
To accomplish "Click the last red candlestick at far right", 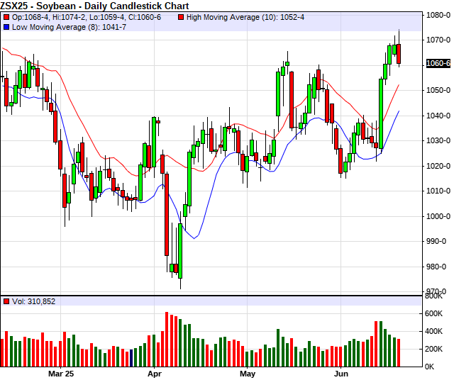I will tap(399, 54).
